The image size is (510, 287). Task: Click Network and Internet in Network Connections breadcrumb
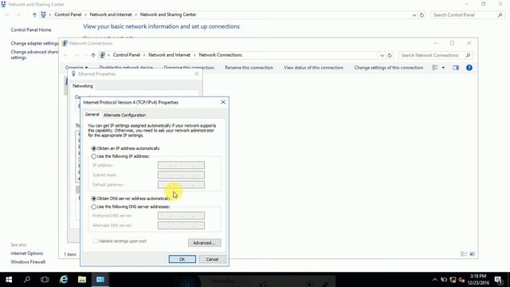(170, 55)
